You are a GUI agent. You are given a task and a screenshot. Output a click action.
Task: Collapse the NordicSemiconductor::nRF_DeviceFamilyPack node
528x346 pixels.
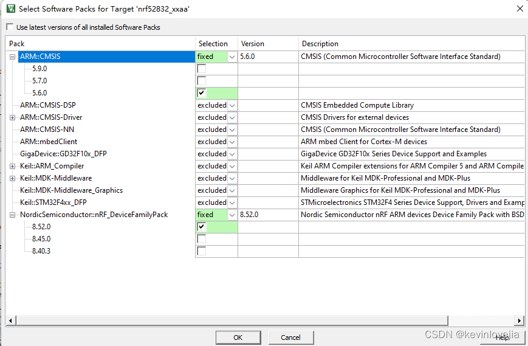click(x=13, y=215)
